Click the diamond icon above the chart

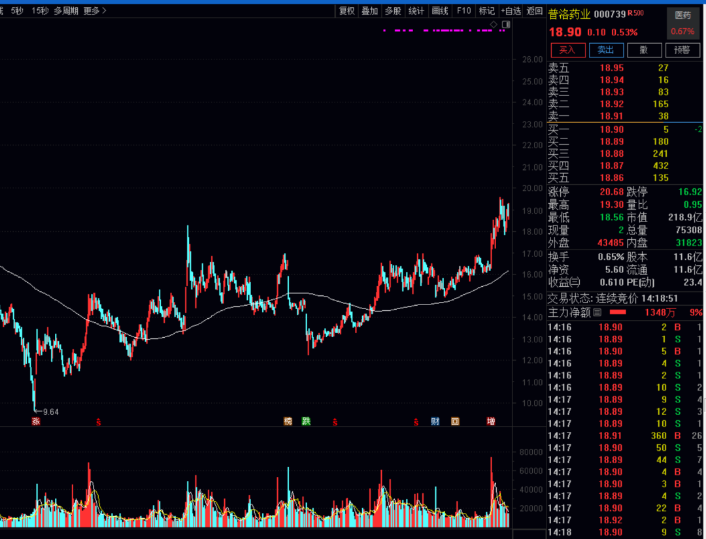tap(494, 25)
